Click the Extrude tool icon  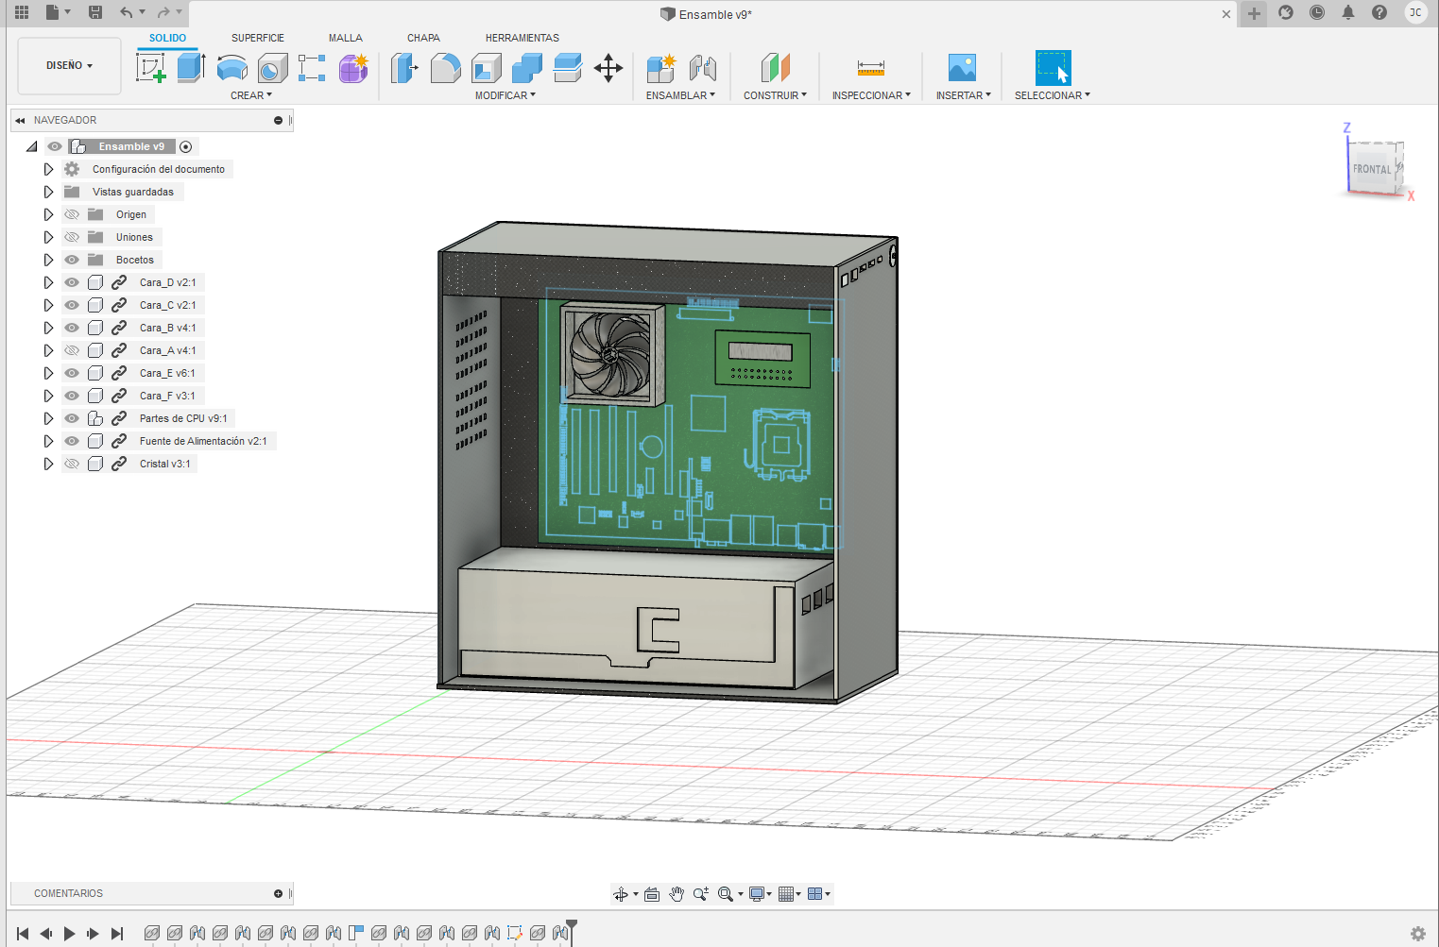(191, 68)
